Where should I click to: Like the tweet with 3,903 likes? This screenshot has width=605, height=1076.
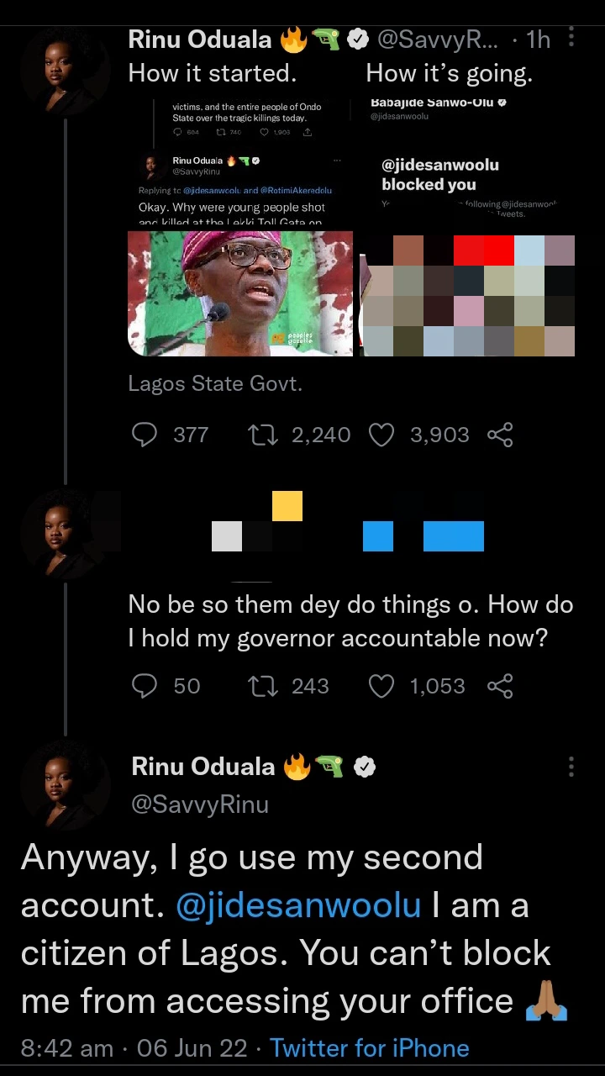pyautogui.click(x=381, y=435)
